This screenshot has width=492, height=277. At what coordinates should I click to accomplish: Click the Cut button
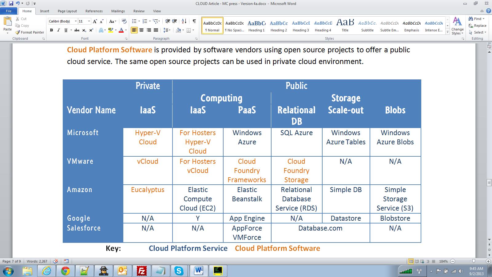coord(21,19)
